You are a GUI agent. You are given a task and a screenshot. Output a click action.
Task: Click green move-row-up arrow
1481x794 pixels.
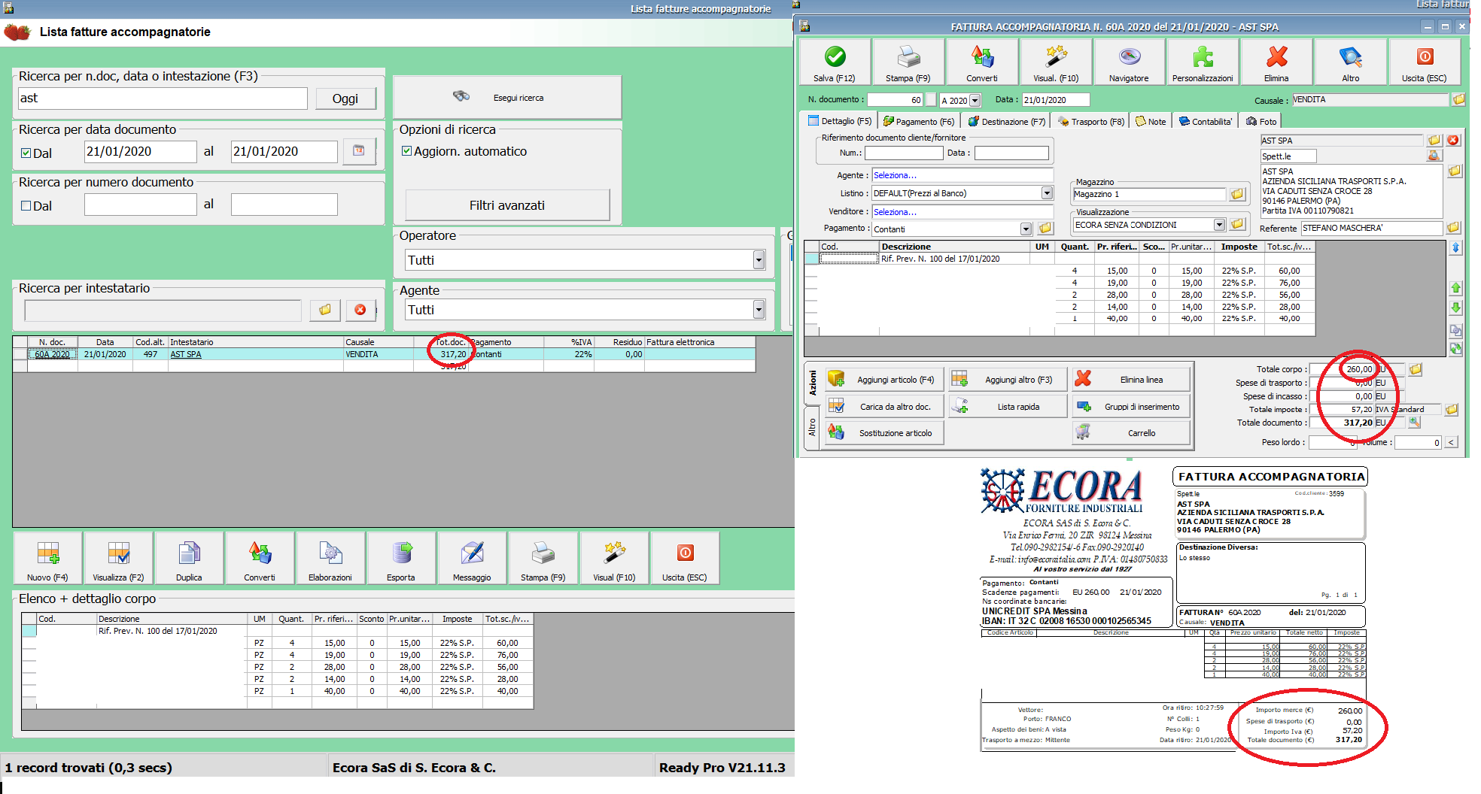pyautogui.click(x=1456, y=288)
